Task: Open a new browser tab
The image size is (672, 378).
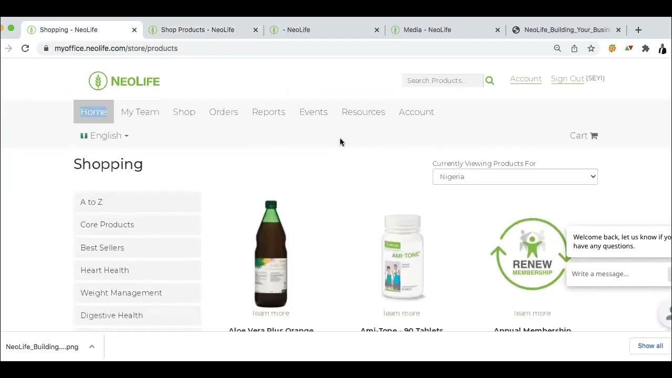Action: point(638,30)
